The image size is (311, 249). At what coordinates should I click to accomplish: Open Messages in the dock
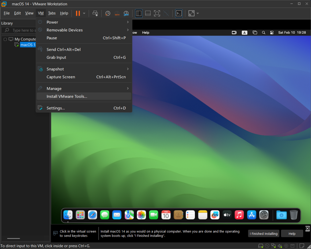pos(105,215)
